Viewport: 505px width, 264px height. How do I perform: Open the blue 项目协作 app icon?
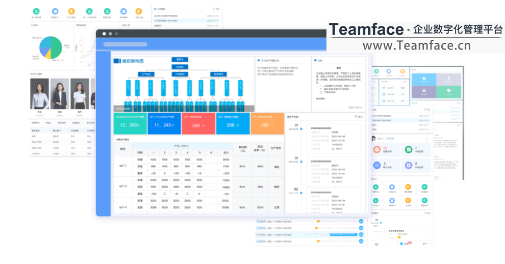coord(392,201)
